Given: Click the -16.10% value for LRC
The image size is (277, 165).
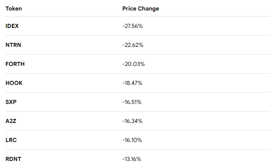Looking at the screenshot, I should pyautogui.click(x=132, y=140).
